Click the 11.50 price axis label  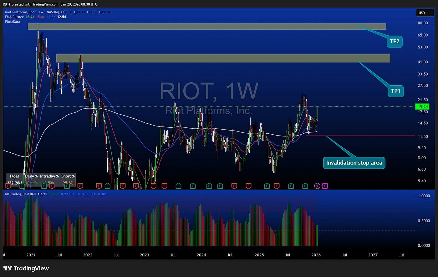tap(423, 137)
